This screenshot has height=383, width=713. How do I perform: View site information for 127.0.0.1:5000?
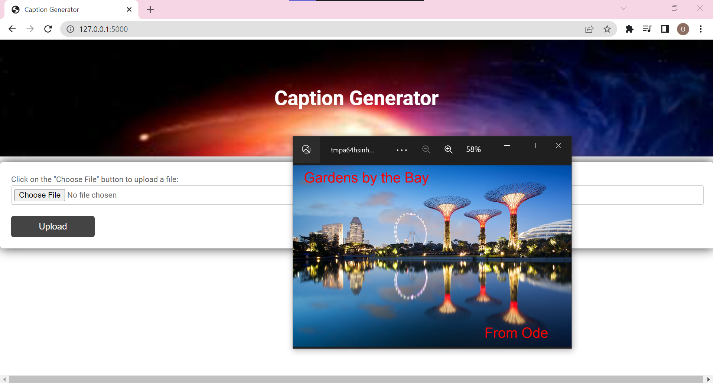click(70, 29)
